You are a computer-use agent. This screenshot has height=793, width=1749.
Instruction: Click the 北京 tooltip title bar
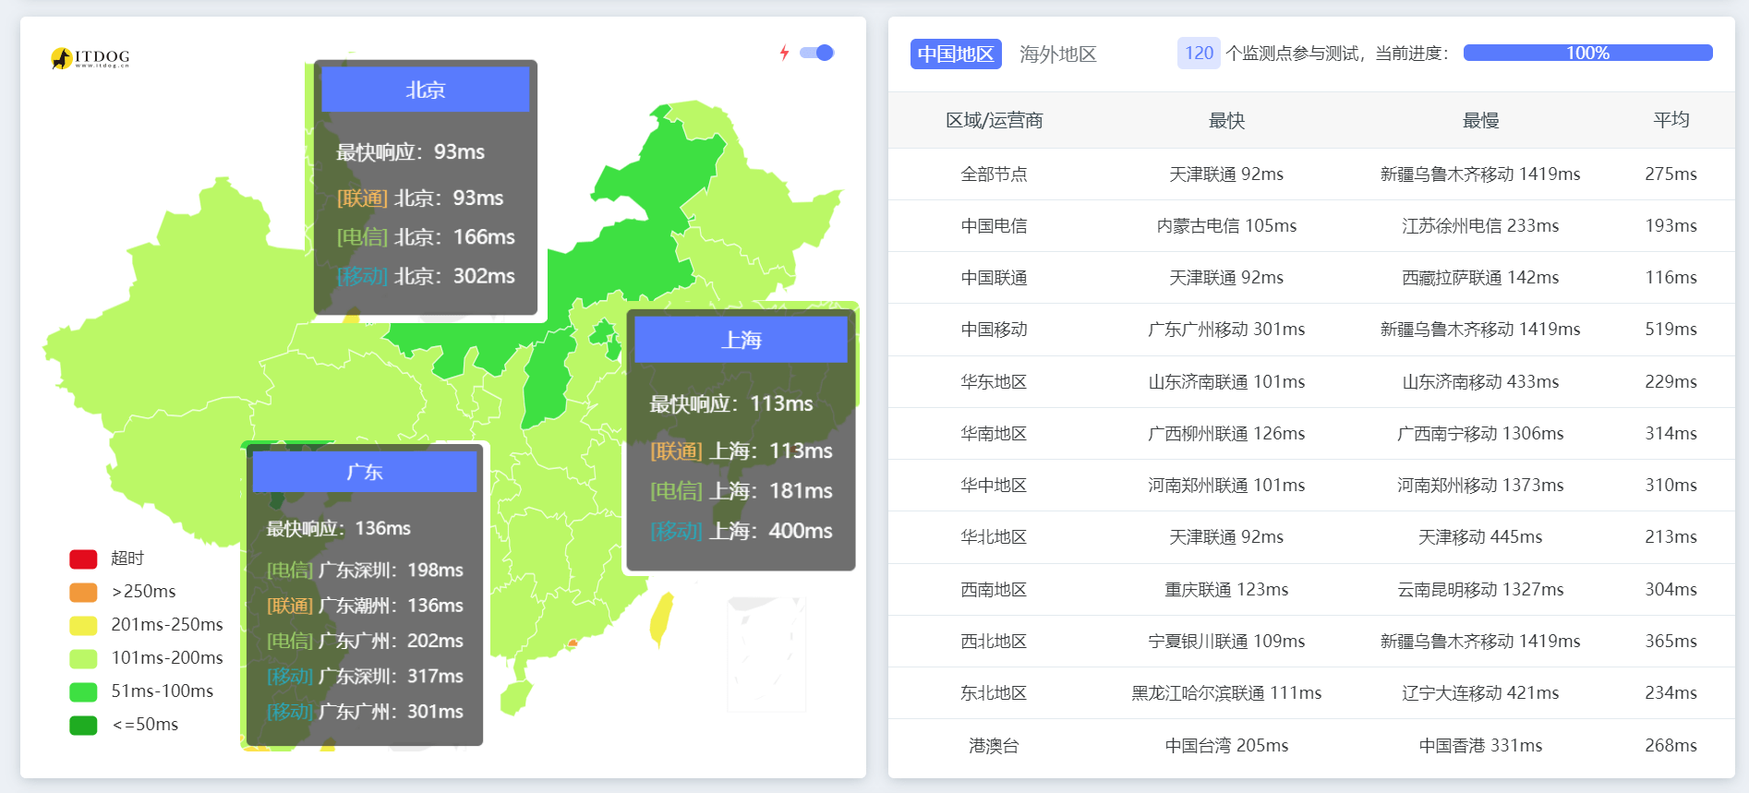(x=425, y=90)
